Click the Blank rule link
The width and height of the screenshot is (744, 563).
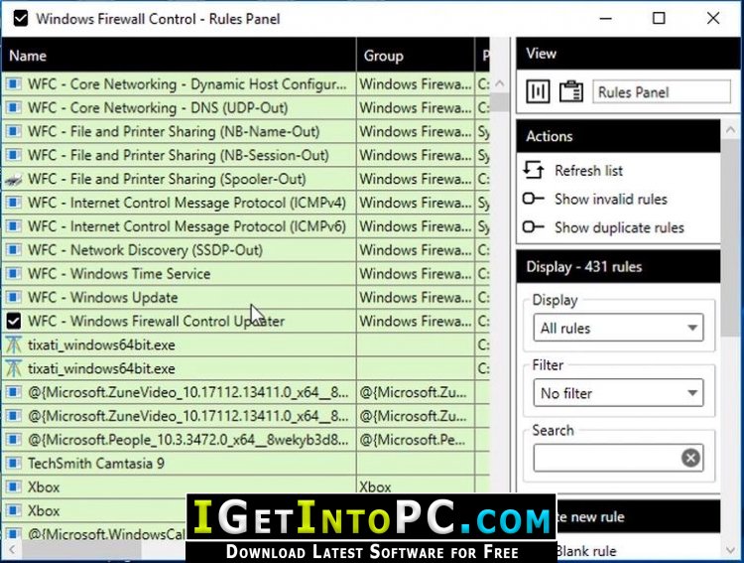(586, 551)
